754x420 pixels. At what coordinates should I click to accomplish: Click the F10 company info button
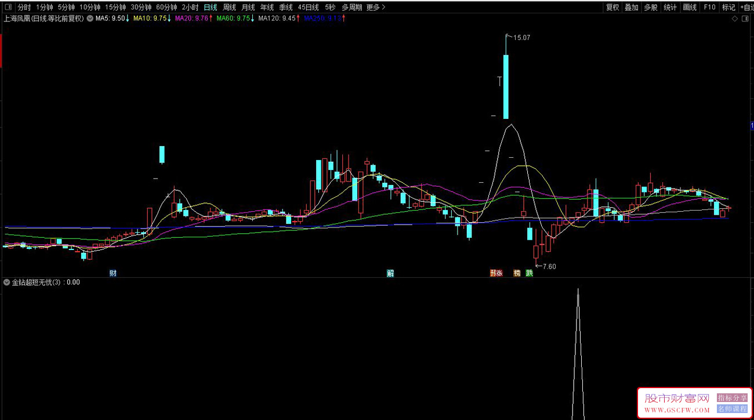[709, 8]
